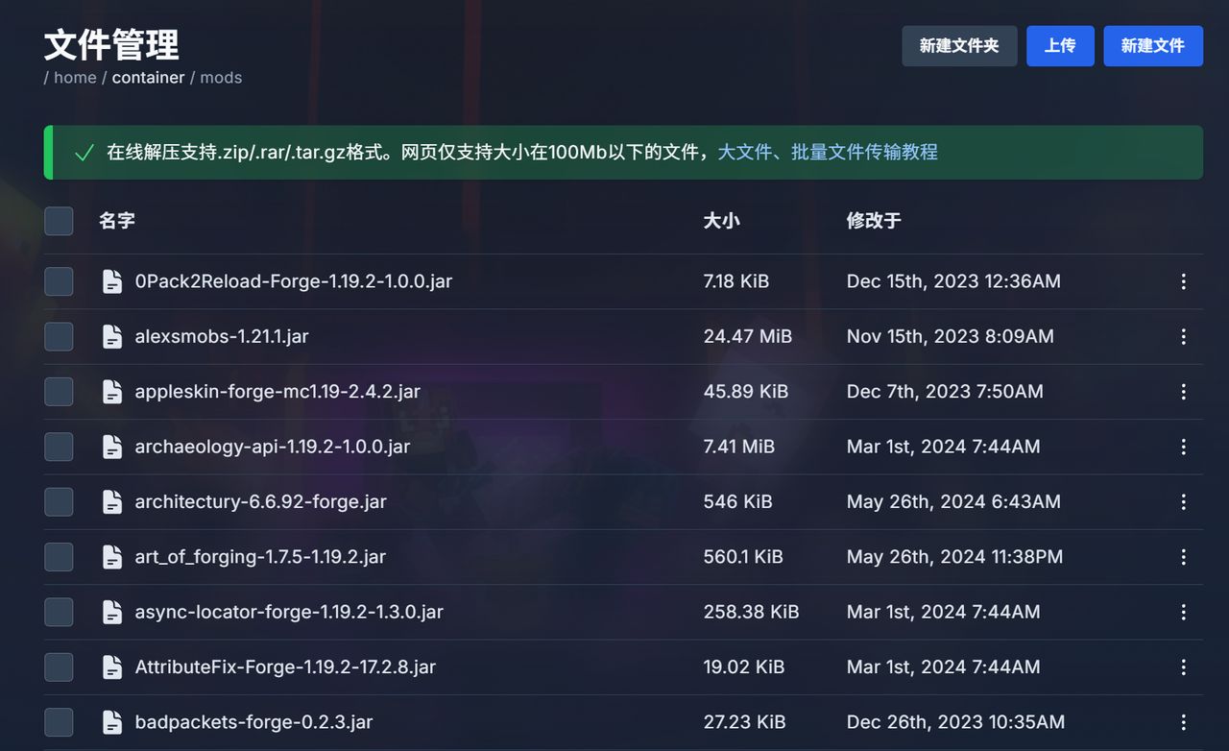Image resolution: width=1229 pixels, height=751 pixels.
Task: Click the more options dots for alexsmobs-1.21.1.jar
Action: point(1183,336)
